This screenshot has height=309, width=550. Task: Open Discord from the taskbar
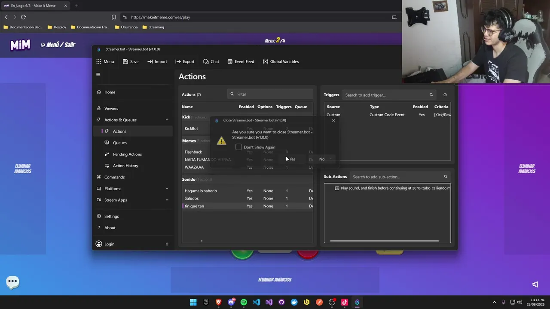(231, 302)
